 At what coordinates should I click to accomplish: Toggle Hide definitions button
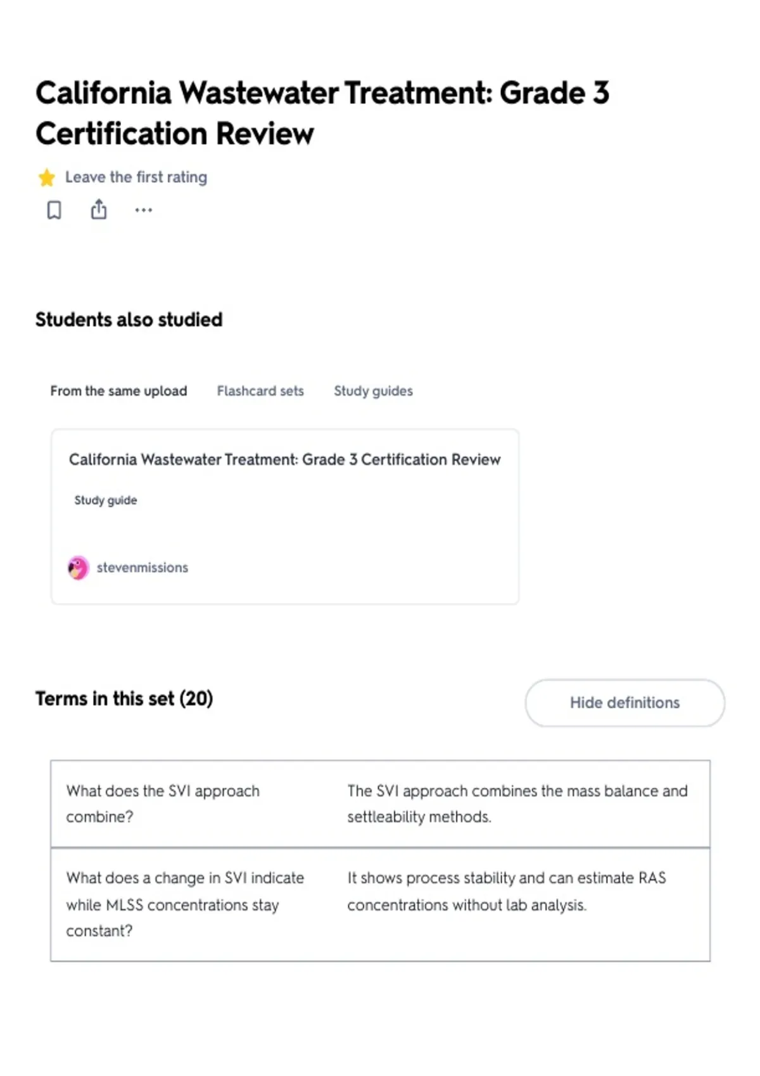point(624,703)
